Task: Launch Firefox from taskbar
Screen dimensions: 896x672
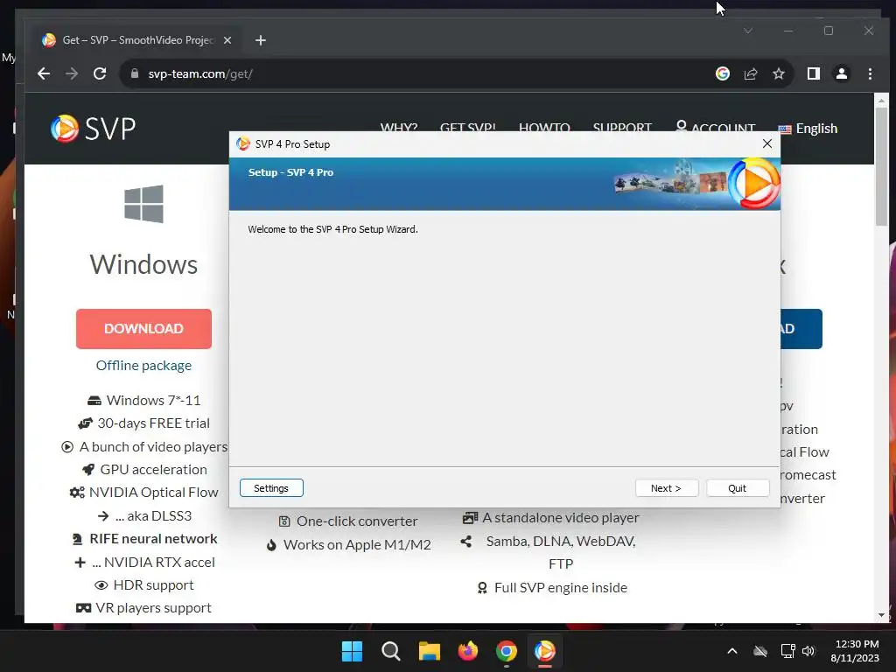Action: pyautogui.click(x=468, y=651)
